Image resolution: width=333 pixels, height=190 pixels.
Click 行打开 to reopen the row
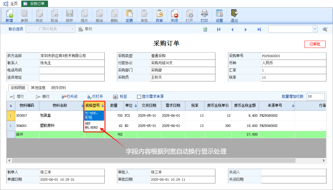click(x=95, y=97)
